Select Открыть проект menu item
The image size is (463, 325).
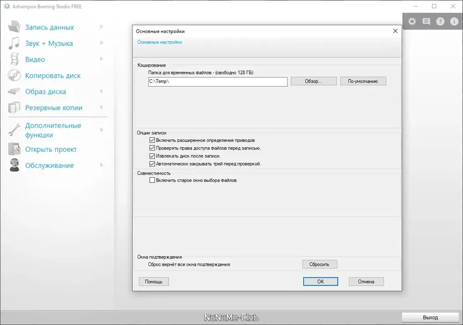click(x=50, y=149)
